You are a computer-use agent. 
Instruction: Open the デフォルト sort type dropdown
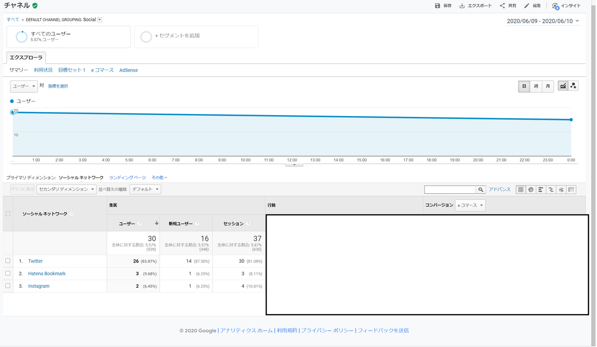[145, 189]
